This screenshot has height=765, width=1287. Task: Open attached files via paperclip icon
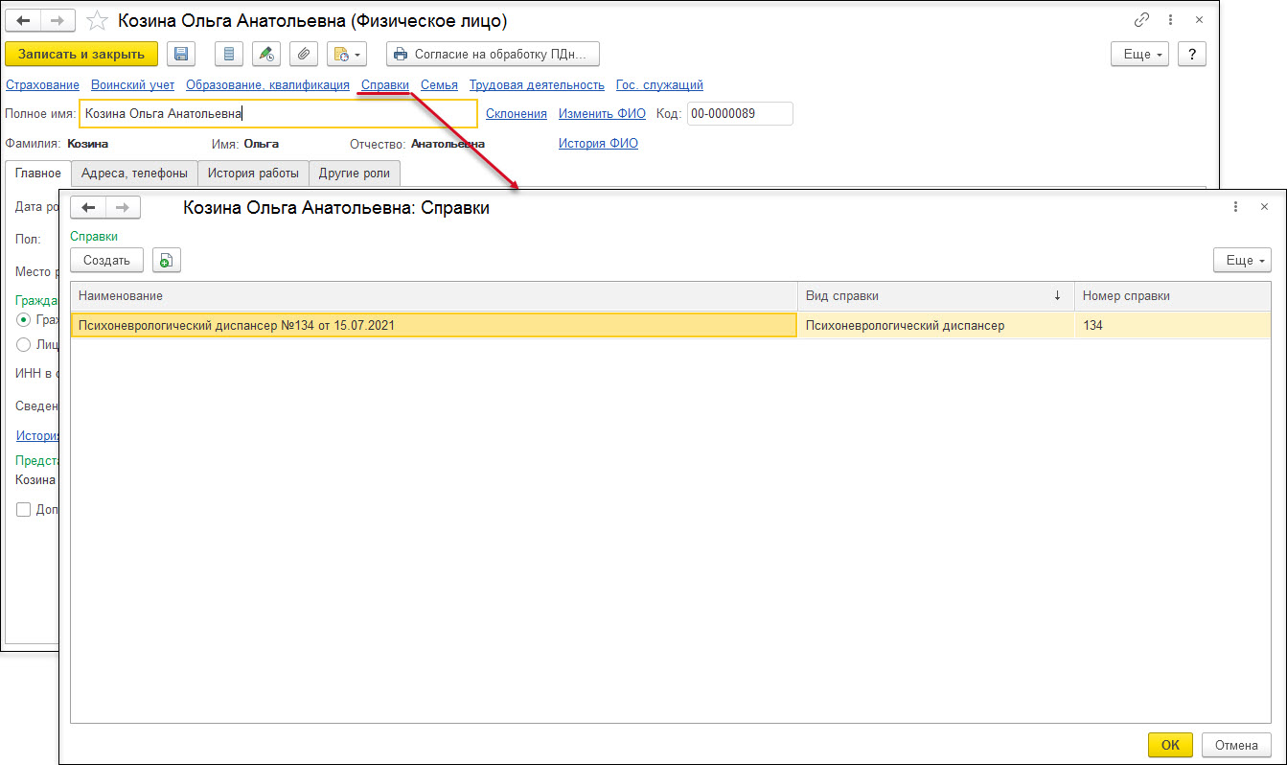pyautogui.click(x=304, y=54)
